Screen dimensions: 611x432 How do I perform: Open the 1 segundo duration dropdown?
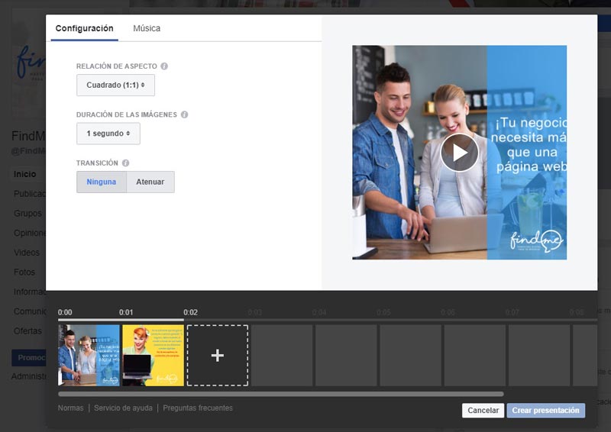click(108, 134)
